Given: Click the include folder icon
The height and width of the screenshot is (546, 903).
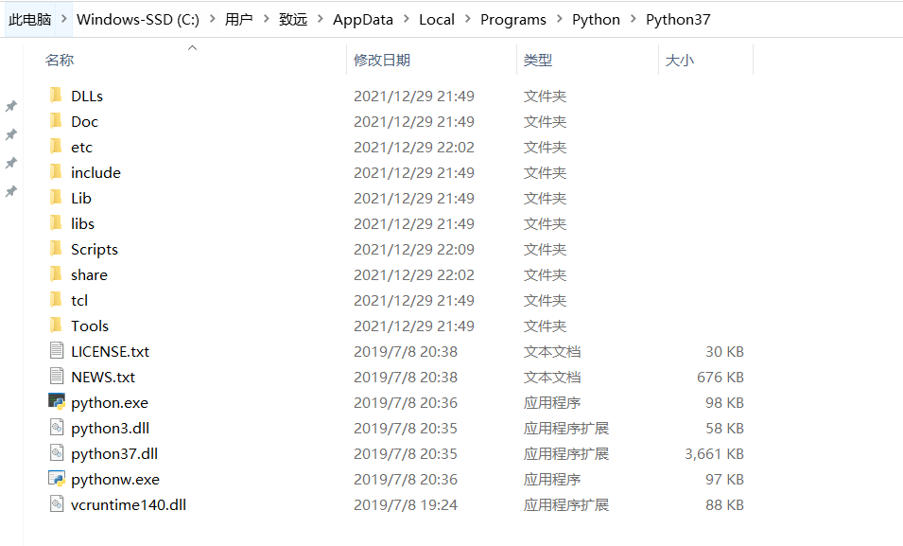Looking at the screenshot, I should click(x=56, y=172).
